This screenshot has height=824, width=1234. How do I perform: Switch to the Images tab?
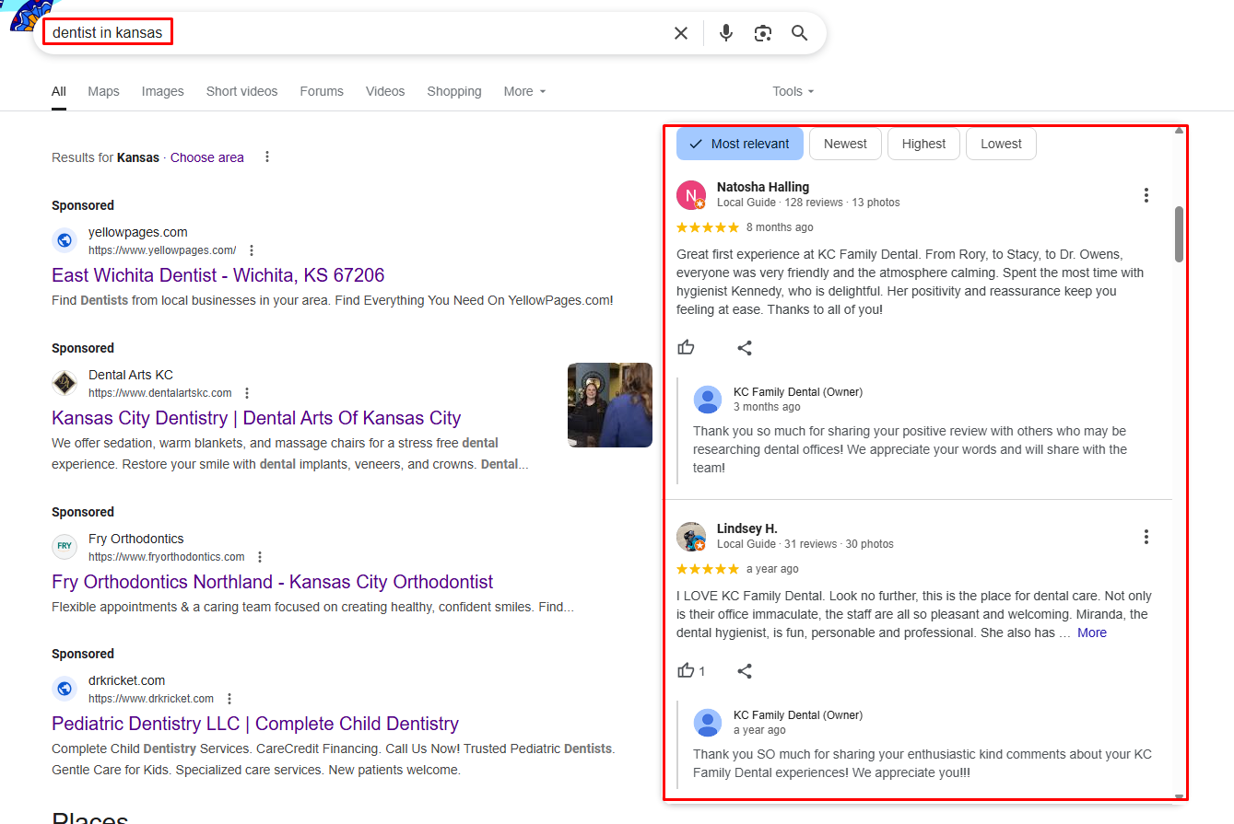click(162, 91)
